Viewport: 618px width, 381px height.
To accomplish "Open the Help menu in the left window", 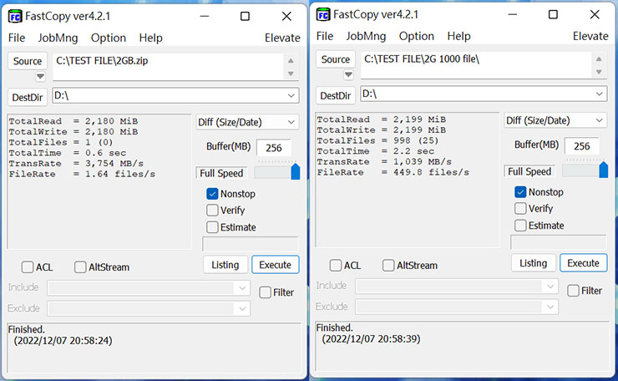I will pyautogui.click(x=150, y=38).
